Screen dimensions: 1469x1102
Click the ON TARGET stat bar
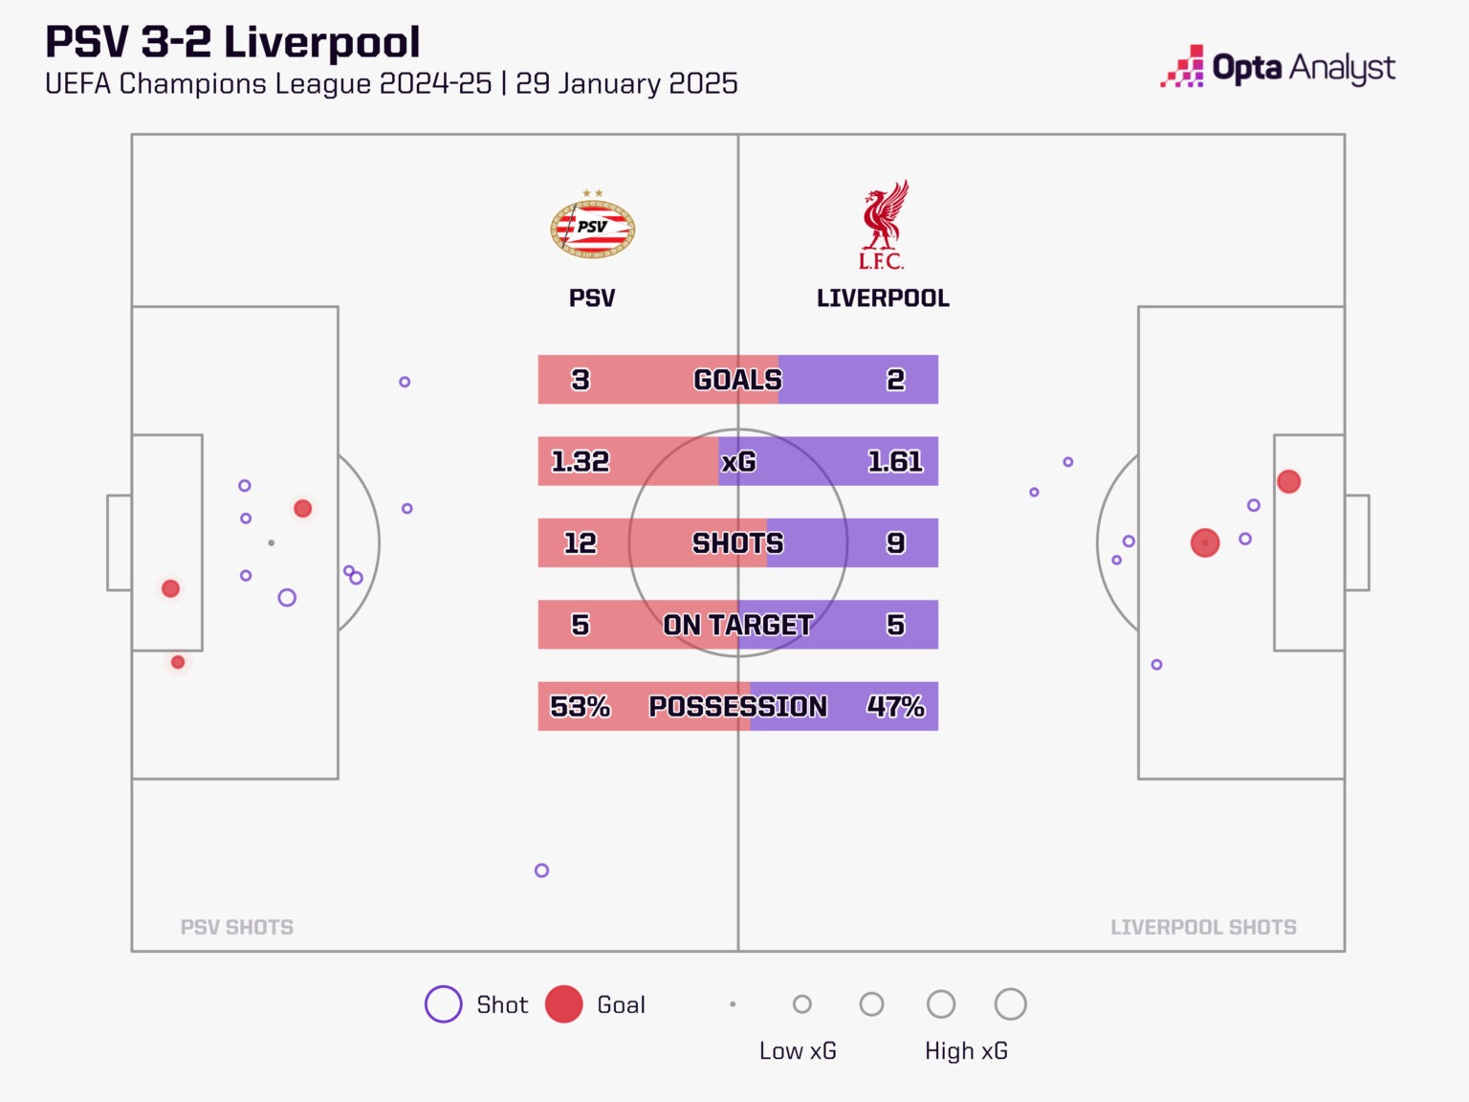click(737, 625)
